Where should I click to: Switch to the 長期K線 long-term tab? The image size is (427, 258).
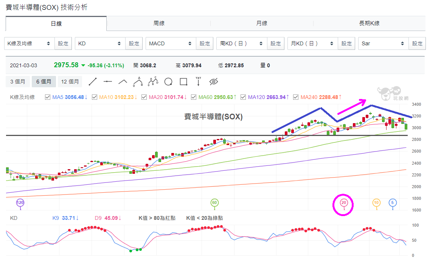(369, 23)
